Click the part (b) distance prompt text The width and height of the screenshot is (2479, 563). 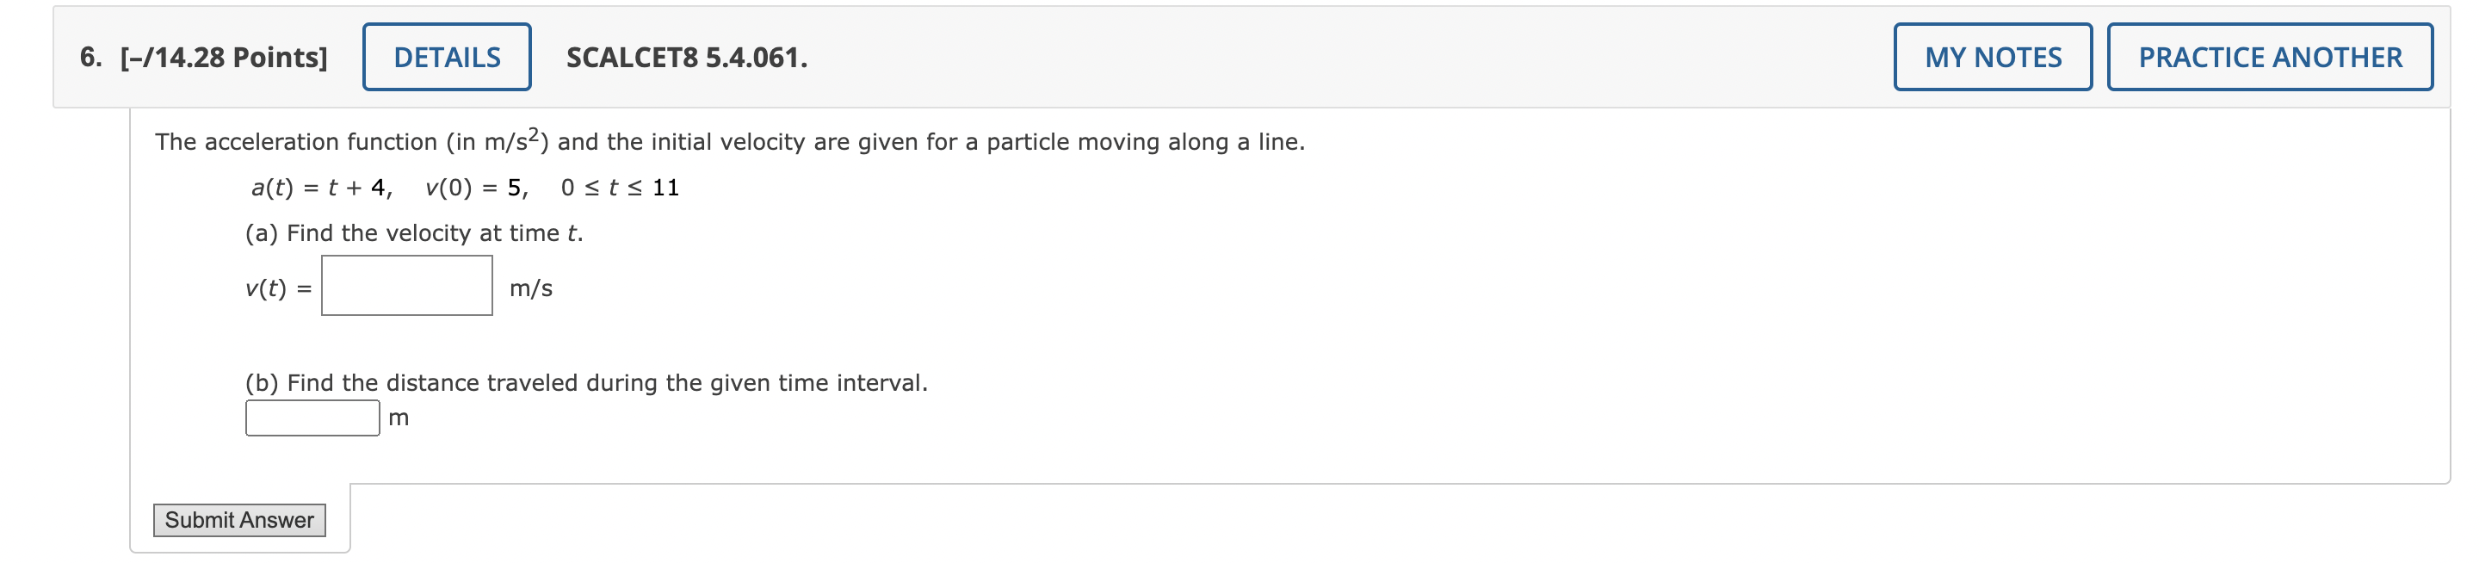(586, 383)
